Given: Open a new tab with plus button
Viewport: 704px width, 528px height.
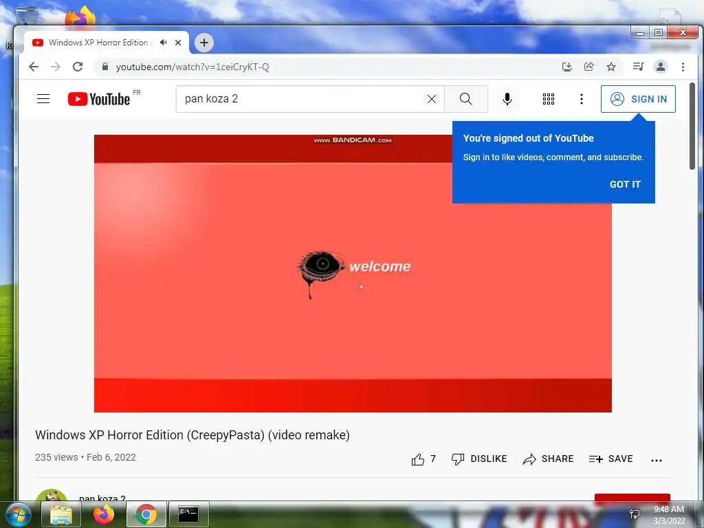Looking at the screenshot, I should click(x=204, y=43).
